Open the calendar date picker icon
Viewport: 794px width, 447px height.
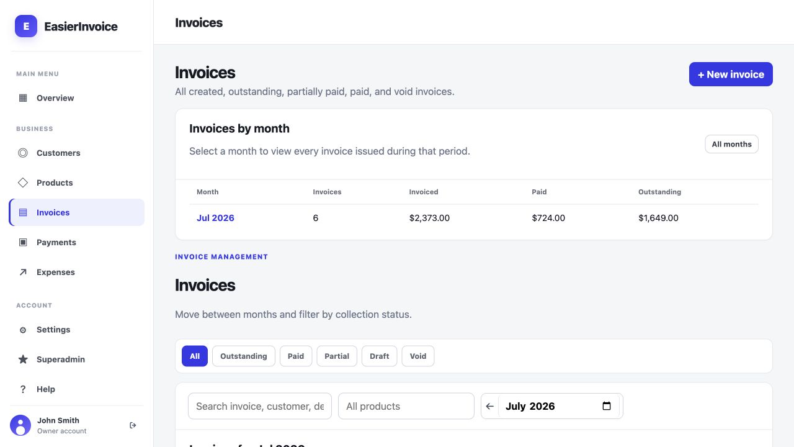[607, 406]
